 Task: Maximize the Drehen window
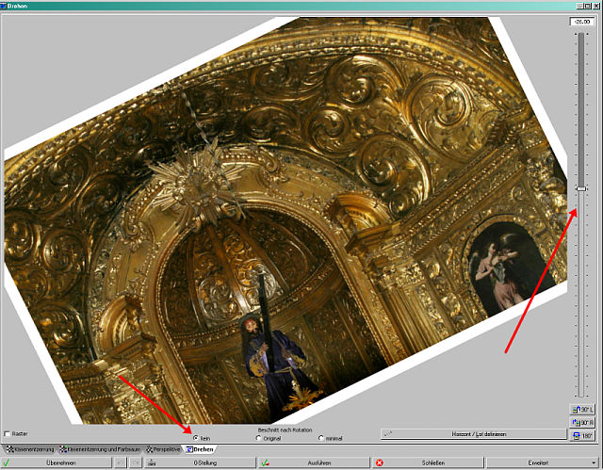click(588, 6)
